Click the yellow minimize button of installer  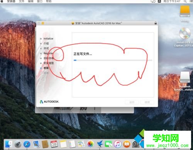(x=43, y=23)
